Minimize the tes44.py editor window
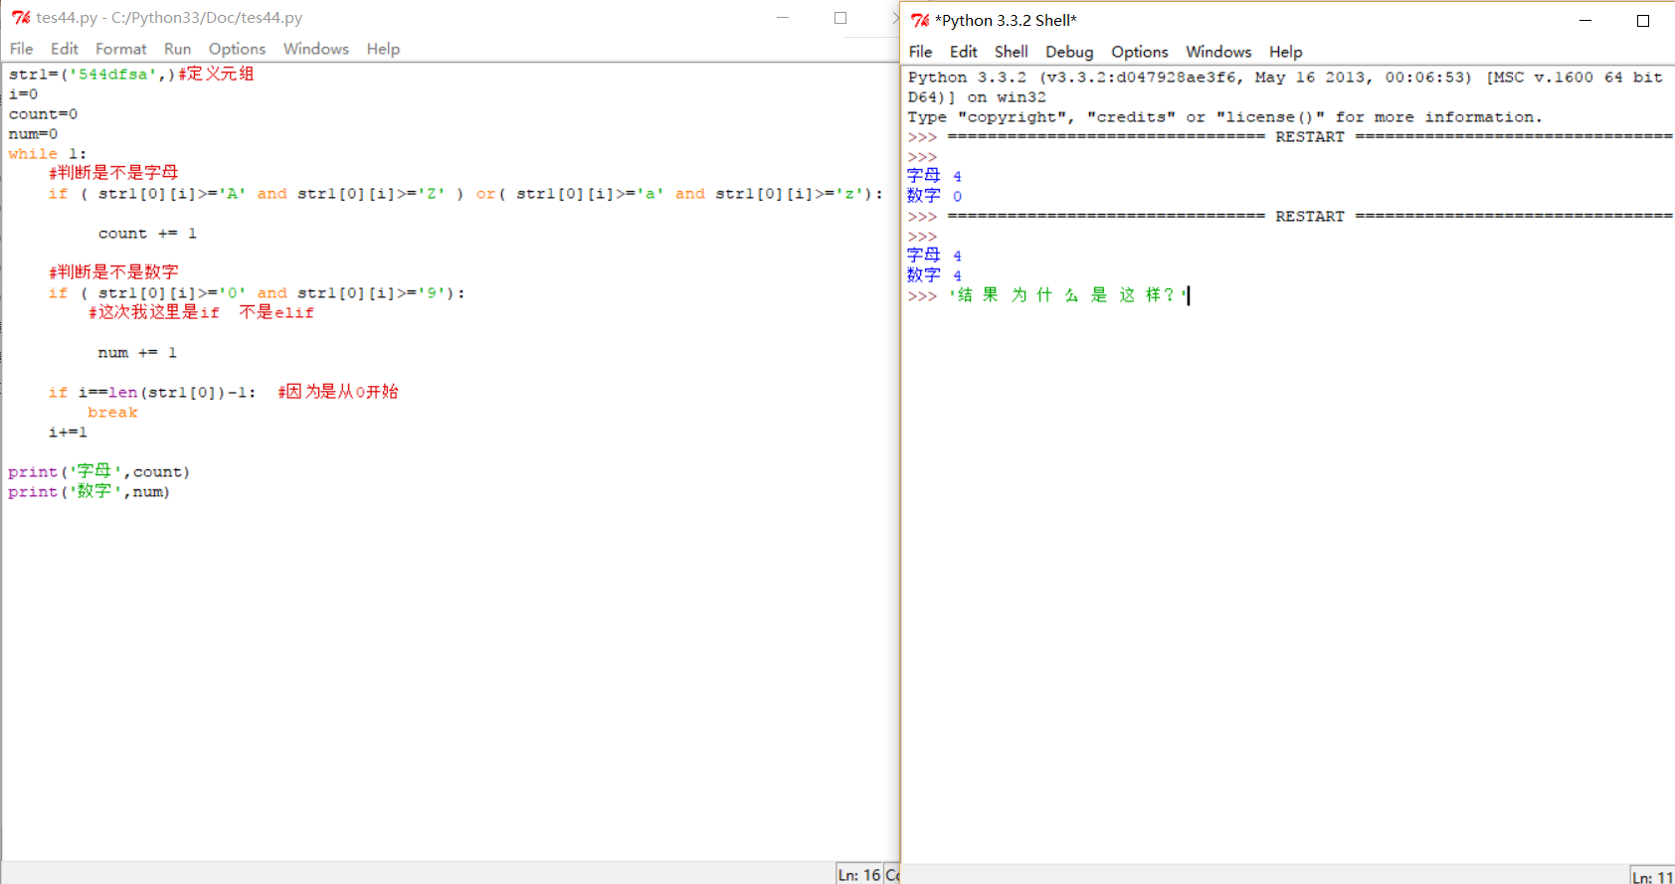The height and width of the screenshot is (884, 1675). click(783, 18)
